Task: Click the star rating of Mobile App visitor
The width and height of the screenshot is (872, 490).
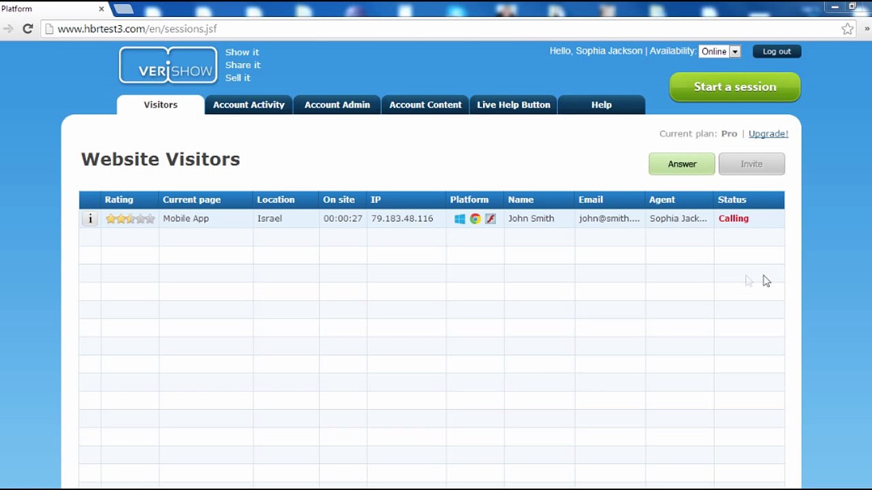Action: (130, 218)
